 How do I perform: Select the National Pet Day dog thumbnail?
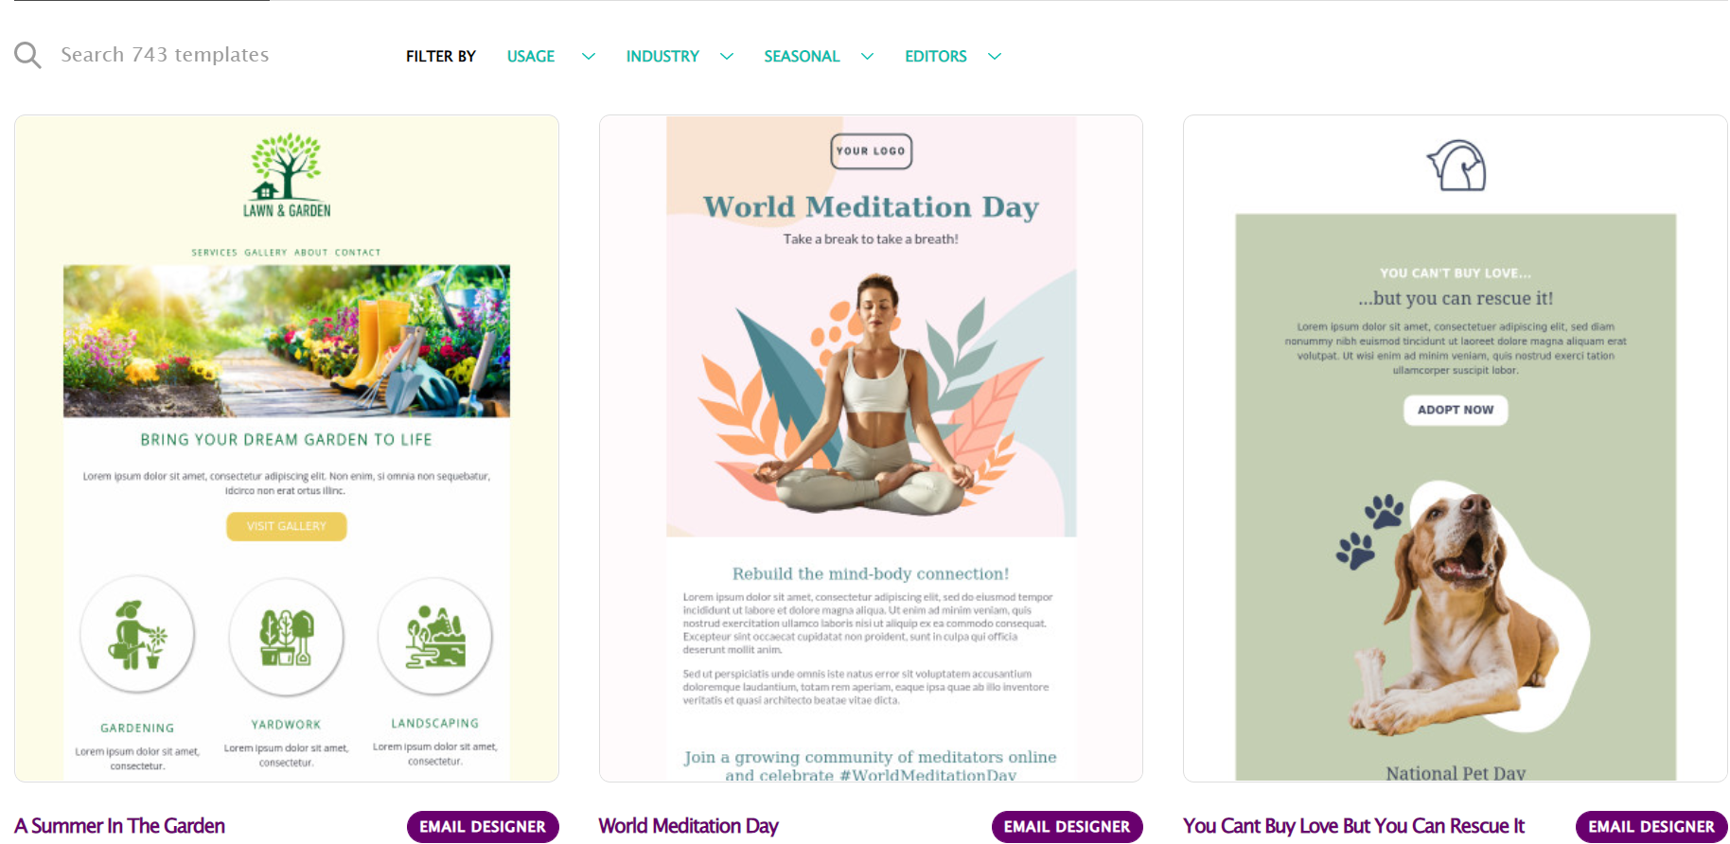click(1456, 448)
